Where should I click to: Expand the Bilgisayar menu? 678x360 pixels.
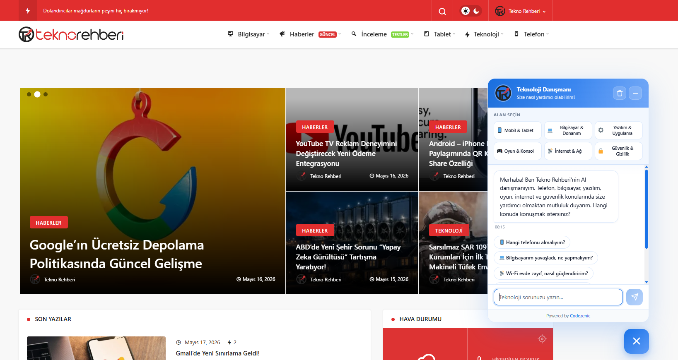coord(249,34)
